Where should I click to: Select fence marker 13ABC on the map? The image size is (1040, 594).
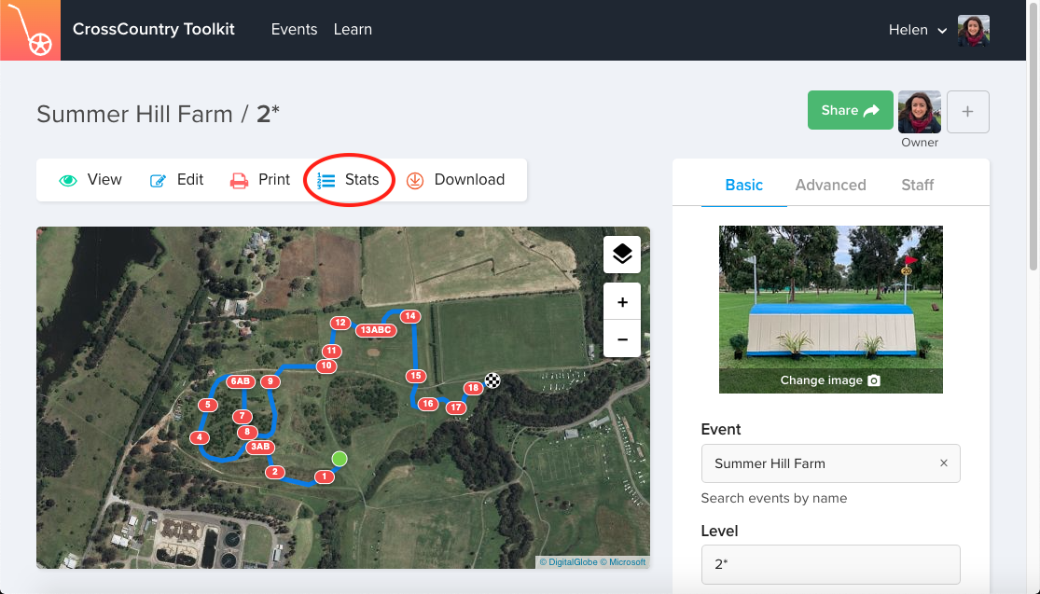[378, 330]
